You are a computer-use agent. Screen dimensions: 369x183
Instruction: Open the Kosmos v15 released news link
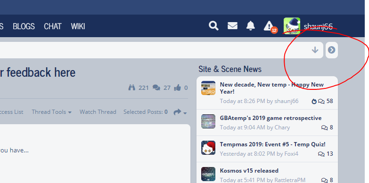[x=249, y=171]
